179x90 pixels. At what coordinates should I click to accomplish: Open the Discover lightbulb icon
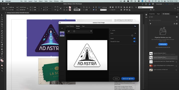pyautogui.click(x=142, y=4)
